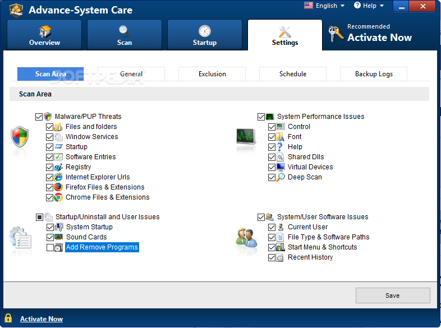Toggle the Registry checkbox
The image size is (441, 328).
click(x=49, y=168)
